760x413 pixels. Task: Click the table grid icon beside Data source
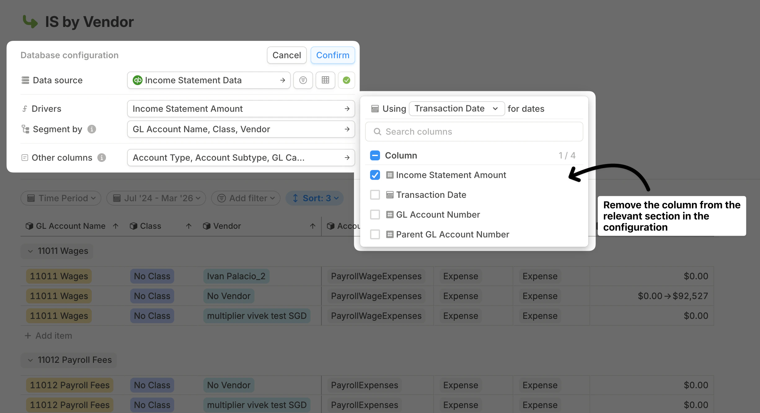click(x=325, y=80)
